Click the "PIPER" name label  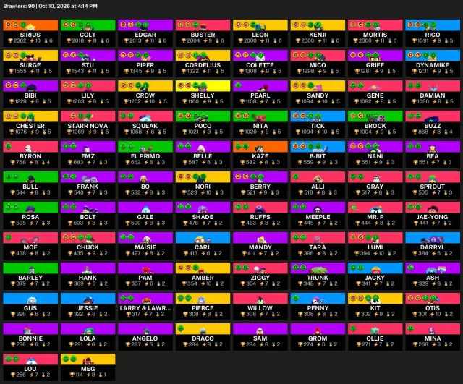(x=145, y=65)
